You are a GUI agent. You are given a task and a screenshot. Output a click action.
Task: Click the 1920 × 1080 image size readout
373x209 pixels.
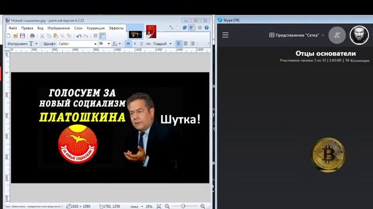[78, 207]
